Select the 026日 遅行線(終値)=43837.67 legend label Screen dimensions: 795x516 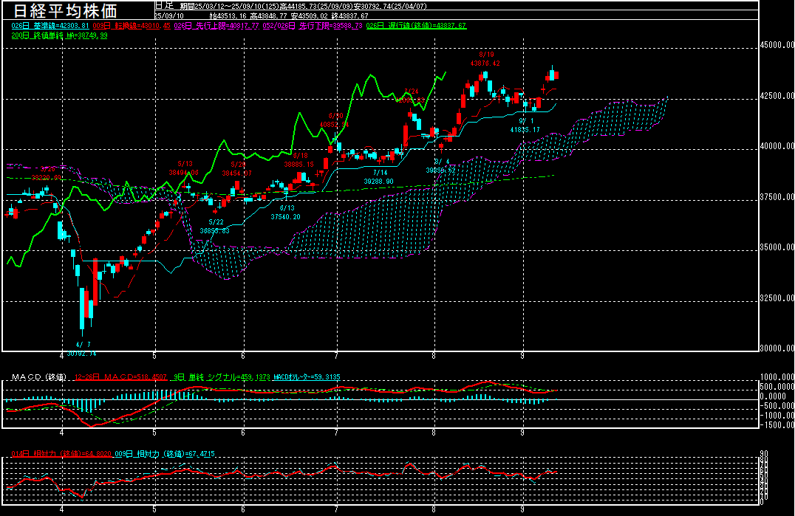(416, 25)
